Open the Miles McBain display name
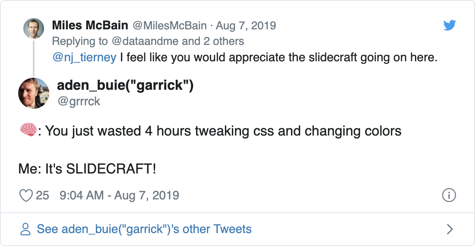 coord(90,25)
